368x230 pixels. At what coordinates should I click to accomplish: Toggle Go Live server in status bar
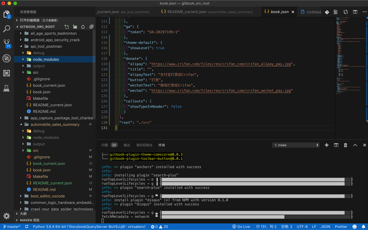pos(241,227)
